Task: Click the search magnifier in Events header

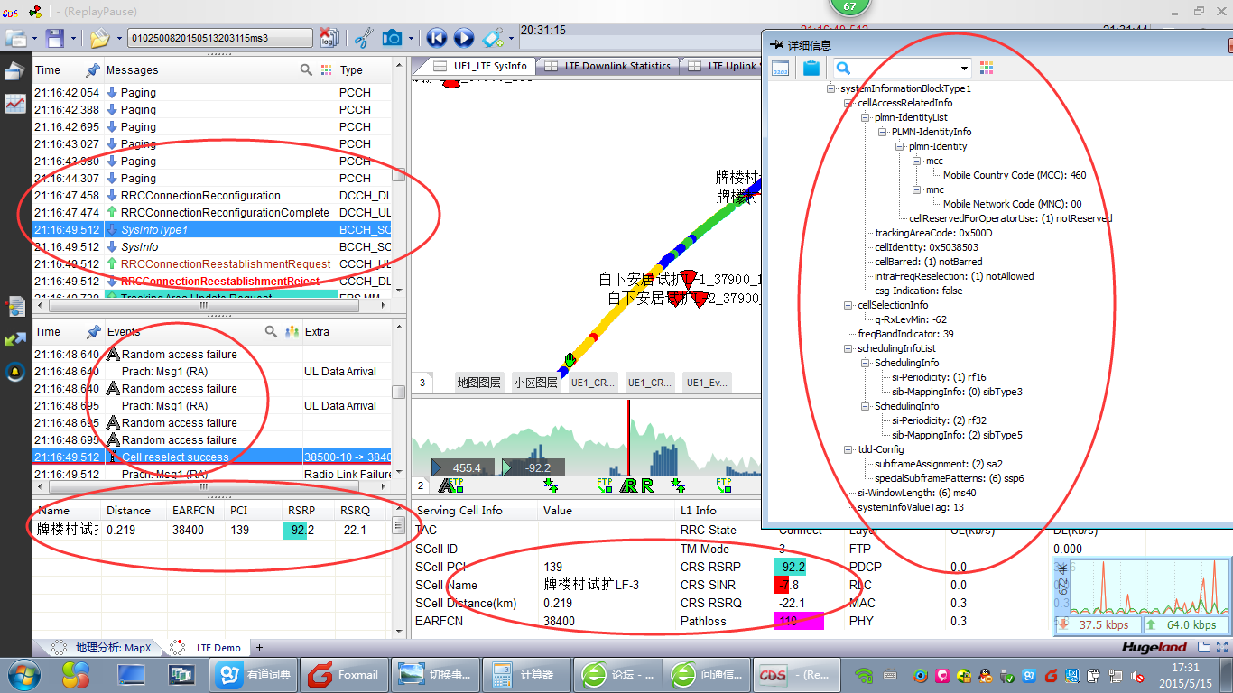Action: [271, 331]
